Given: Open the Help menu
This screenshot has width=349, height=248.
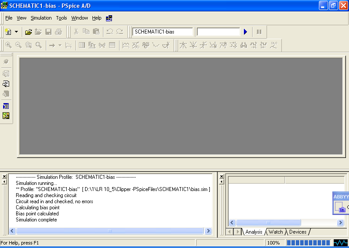Looking at the screenshot, I should [x=97, y=18].
